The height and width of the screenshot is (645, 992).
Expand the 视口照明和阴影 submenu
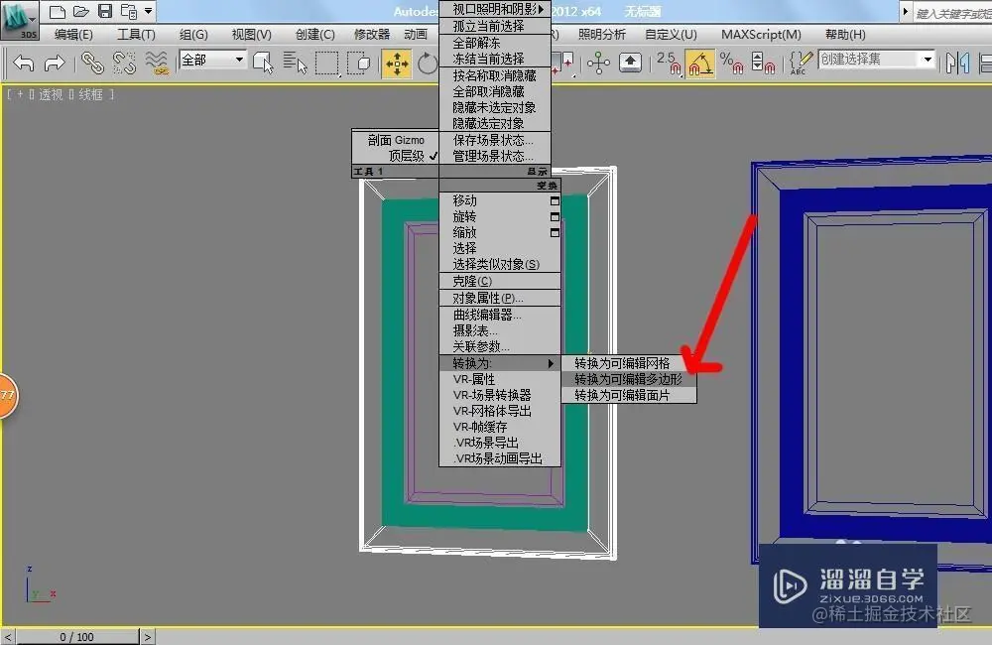495,9
